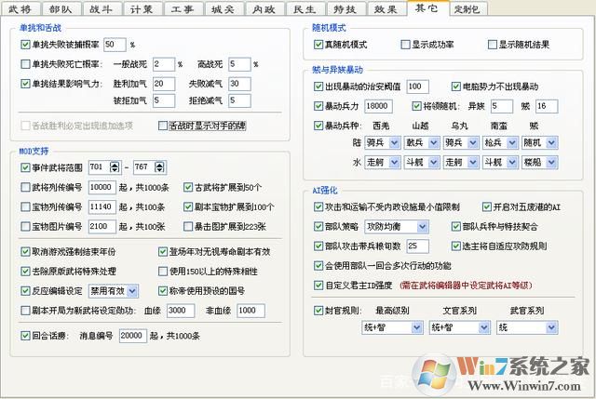This screenshot has width=596, height=399.
Task: Go to the 定制已 tab
Action: click(x=467, y=9)
